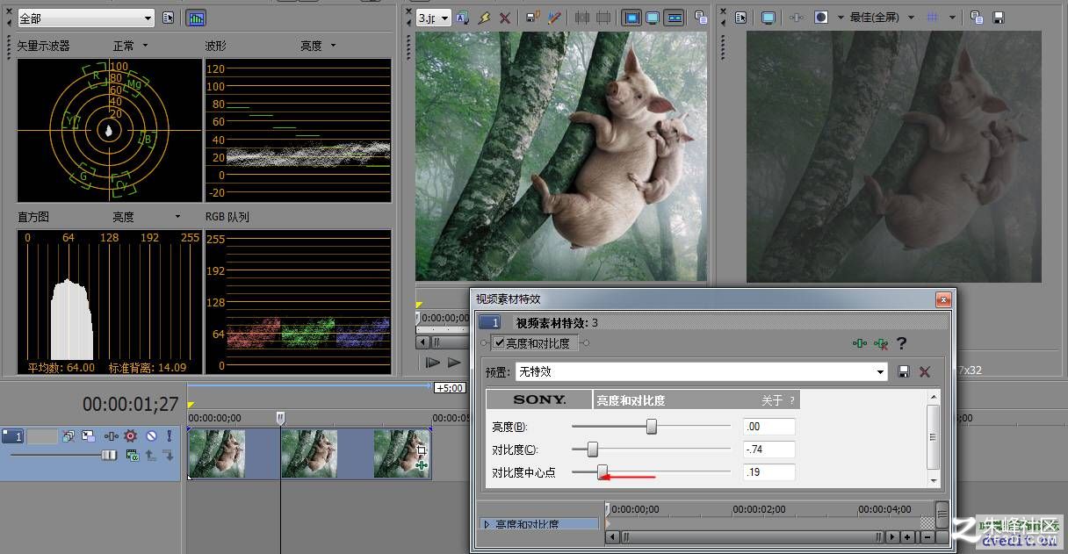Open track FX icon on track 1
Viewport: 1068px width, 554px height.
112,435
